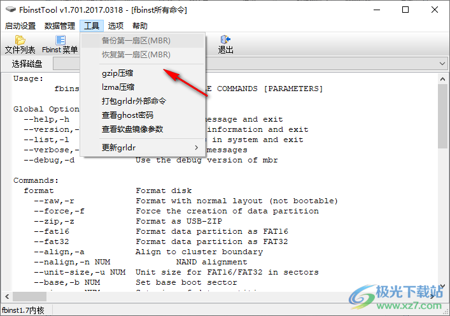Click the FbinstTool title bar drive icon

(11, 10)
